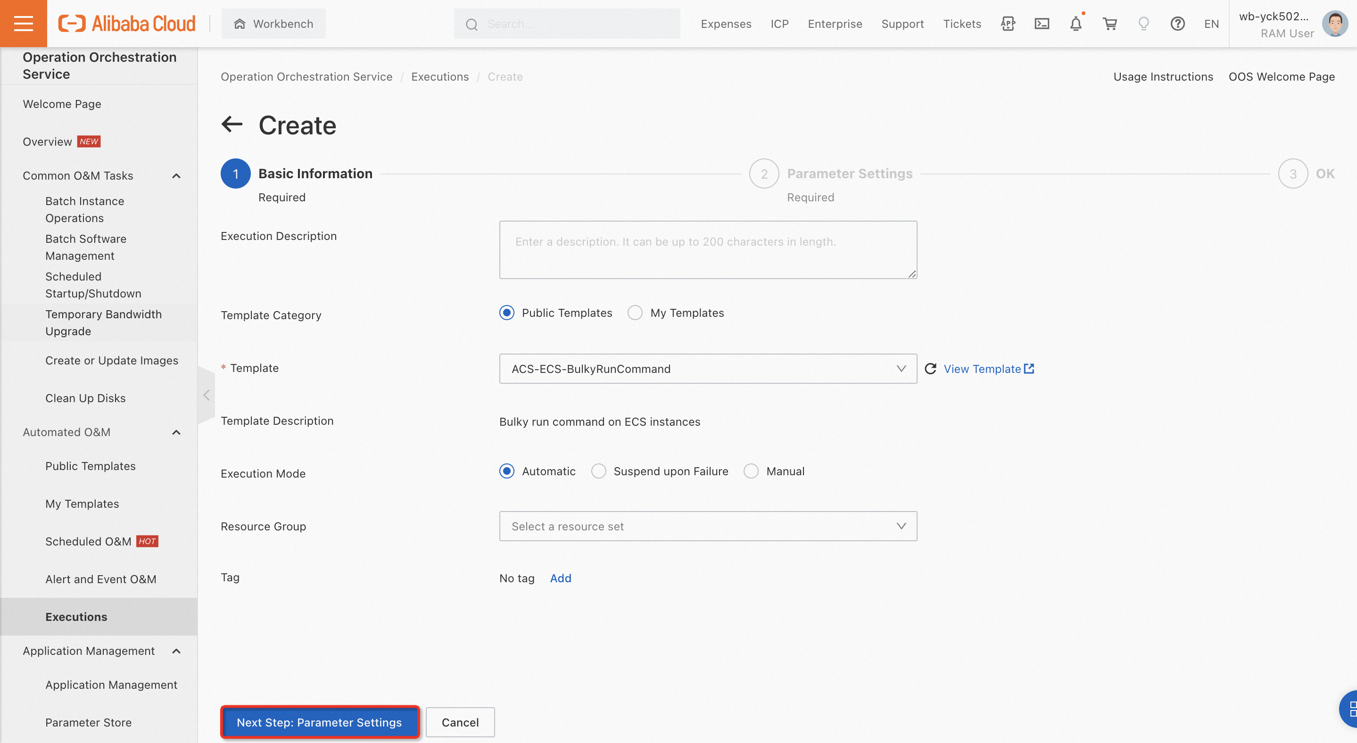Select My Templates radio button
The height and width of the screenshot is (743, 1357).
click(635, 313)
